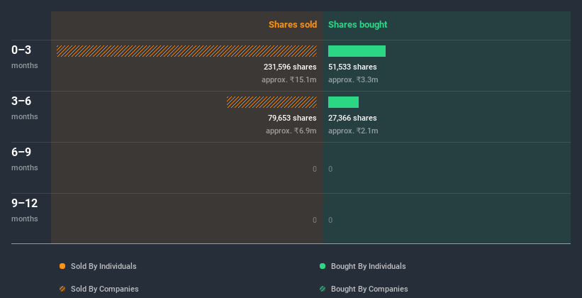Click the 51,533 shares value
Viewport: 582px width, 298px height.
click(x=352, y=67)
